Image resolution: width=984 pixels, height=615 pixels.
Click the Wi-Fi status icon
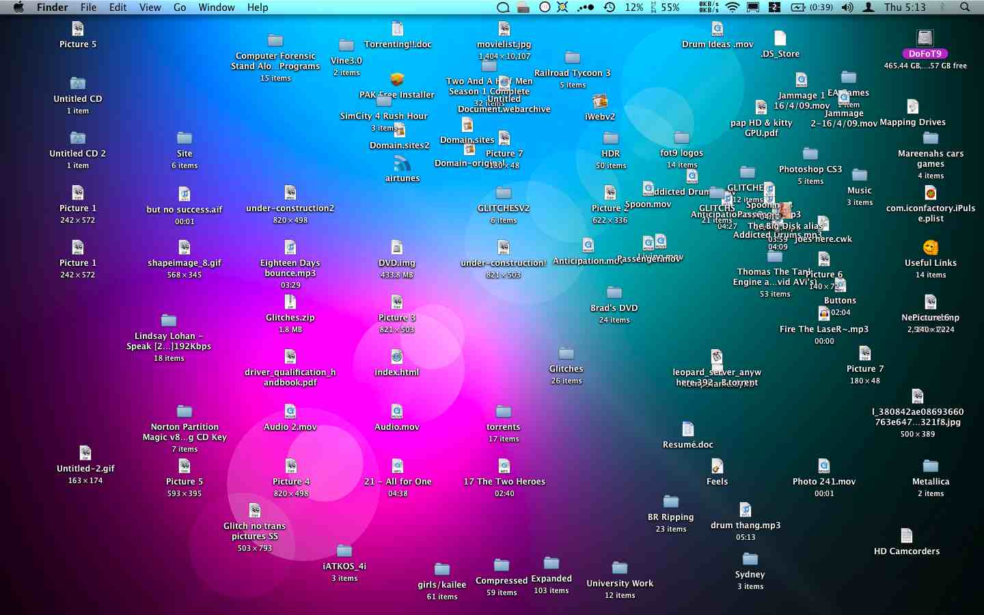coord(733,8)
